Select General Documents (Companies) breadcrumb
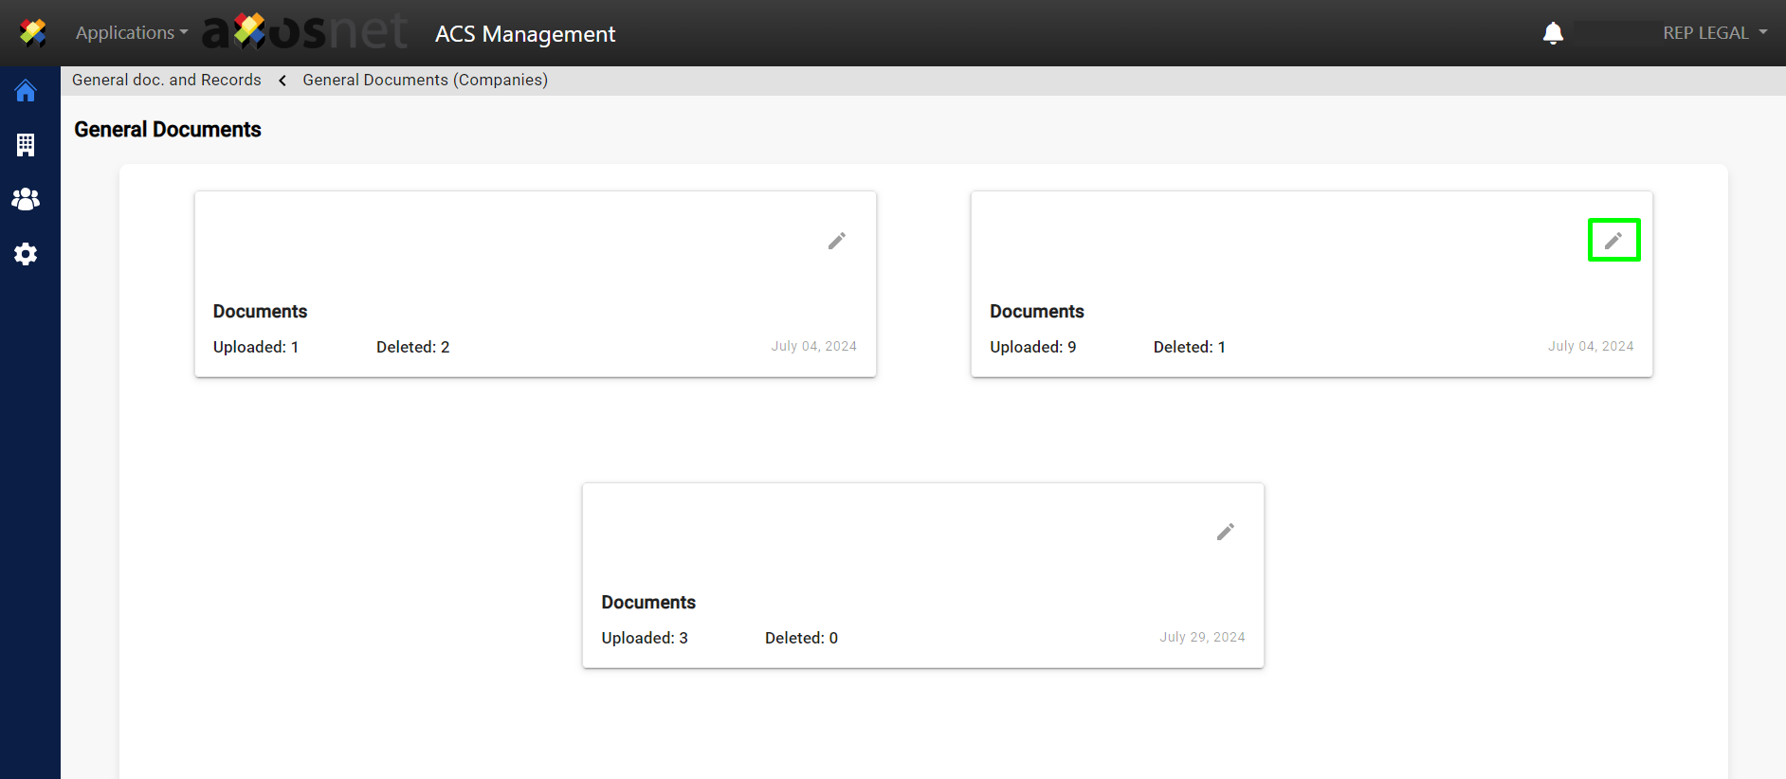Screen dimensions: 1786x779 [x=425, y=81]
